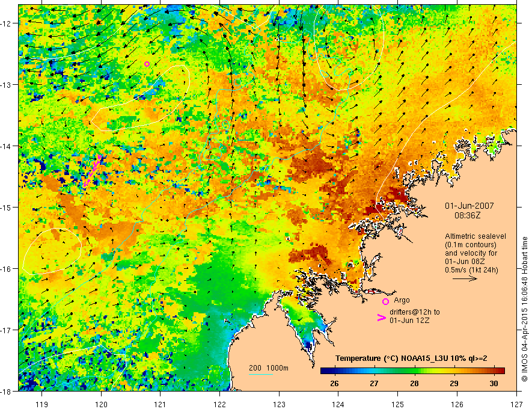Click the longitude axis label 121
The height and width of the screenshot is (409, 529).
[x=161, y=404]
